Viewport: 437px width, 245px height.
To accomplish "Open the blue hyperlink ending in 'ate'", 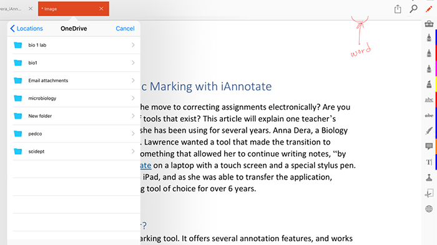I will pos(145,165).
